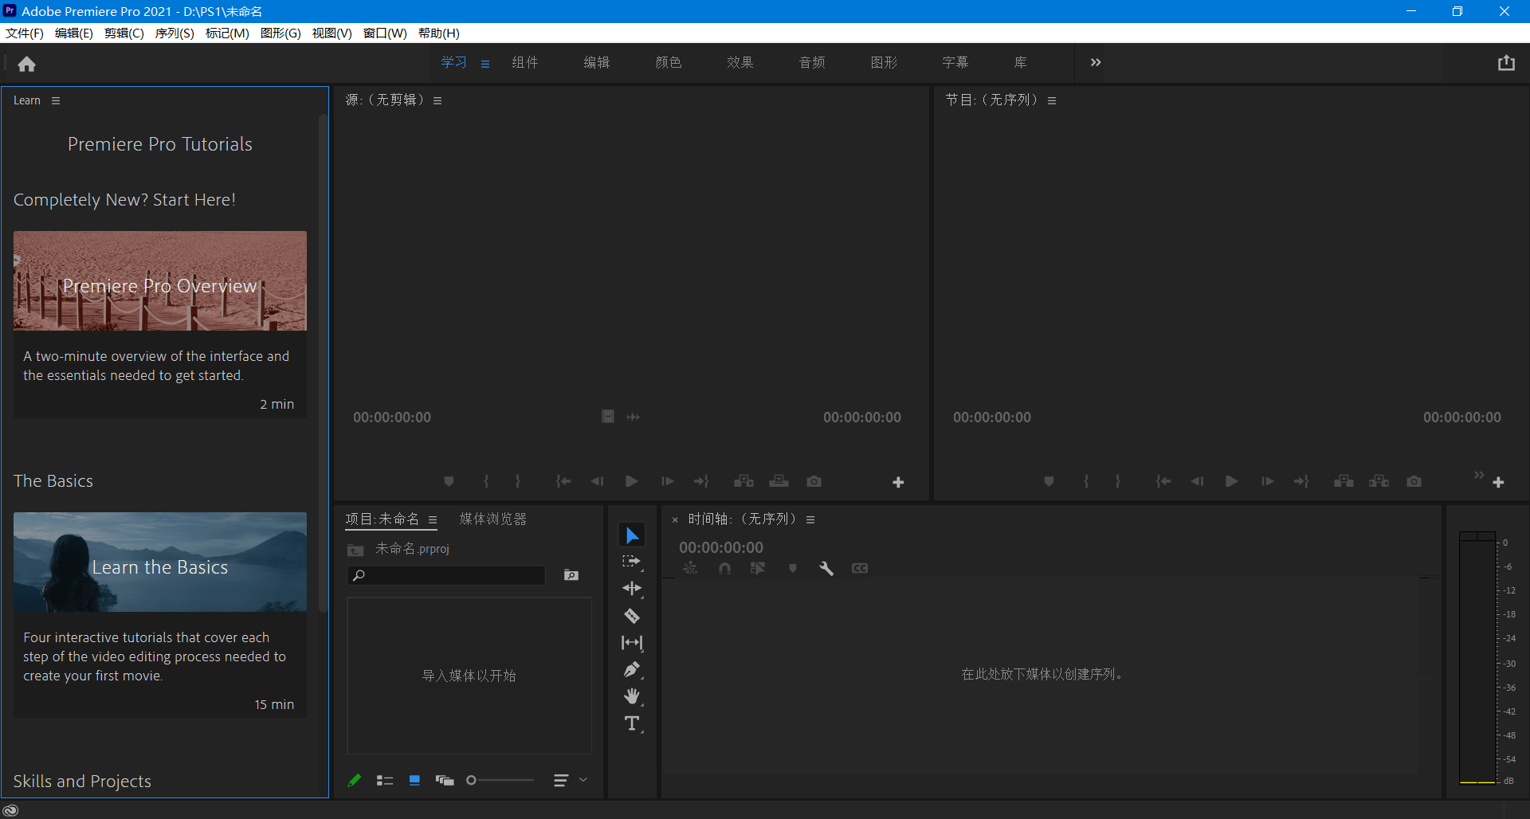Step back one frame in Program monitor
The height and width of the screenshot is (819, 1530).
pos(1197,481)
